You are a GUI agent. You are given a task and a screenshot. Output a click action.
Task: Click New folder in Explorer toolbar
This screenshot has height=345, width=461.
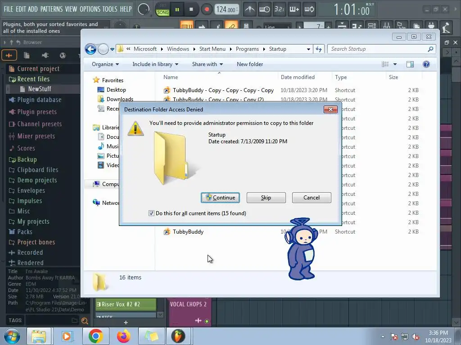(250, 64)
